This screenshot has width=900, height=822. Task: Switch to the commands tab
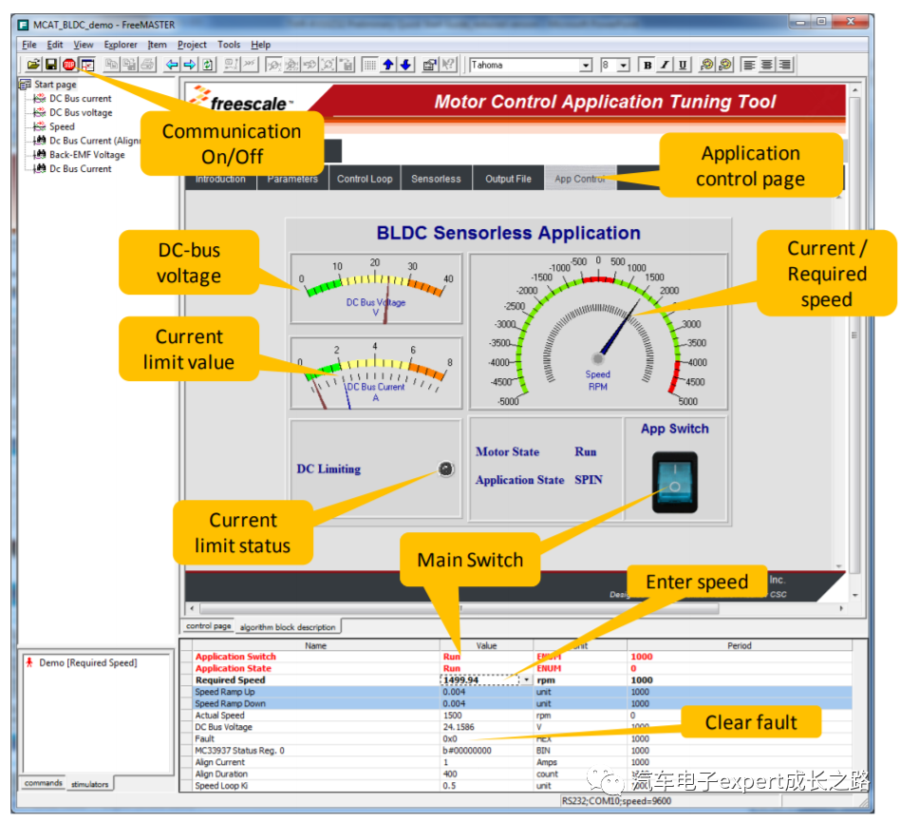click(x=44, y=783)
